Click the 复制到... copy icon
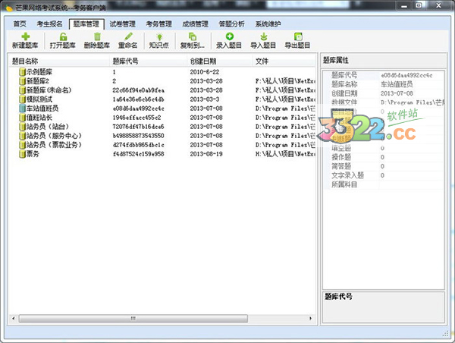The height and width of the screenshot is (343, 455). pyautogui.click(x=193, y=36)
